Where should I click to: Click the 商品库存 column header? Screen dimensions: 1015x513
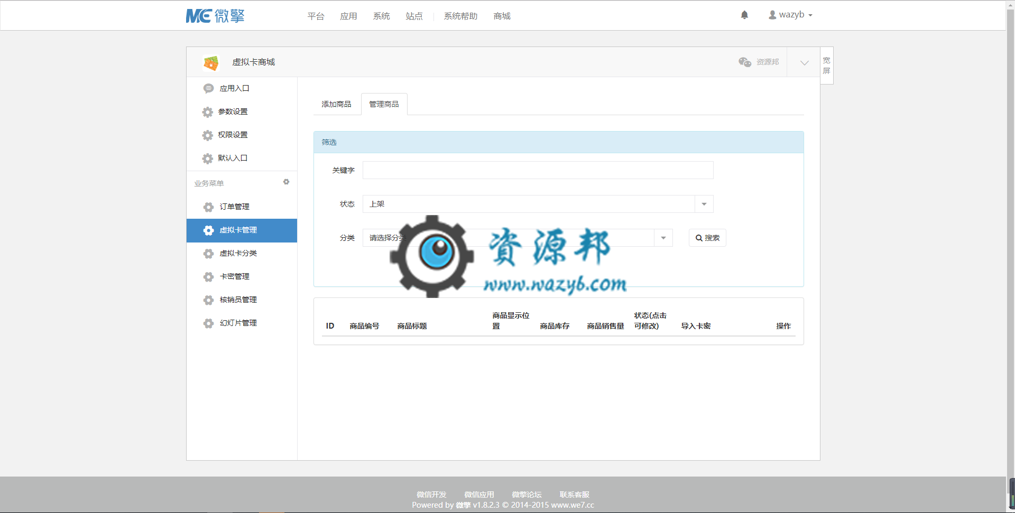555,326
